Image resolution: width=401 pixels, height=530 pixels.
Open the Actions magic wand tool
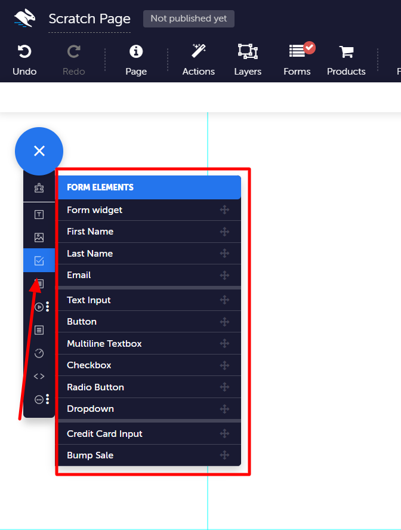click(198, 51)
